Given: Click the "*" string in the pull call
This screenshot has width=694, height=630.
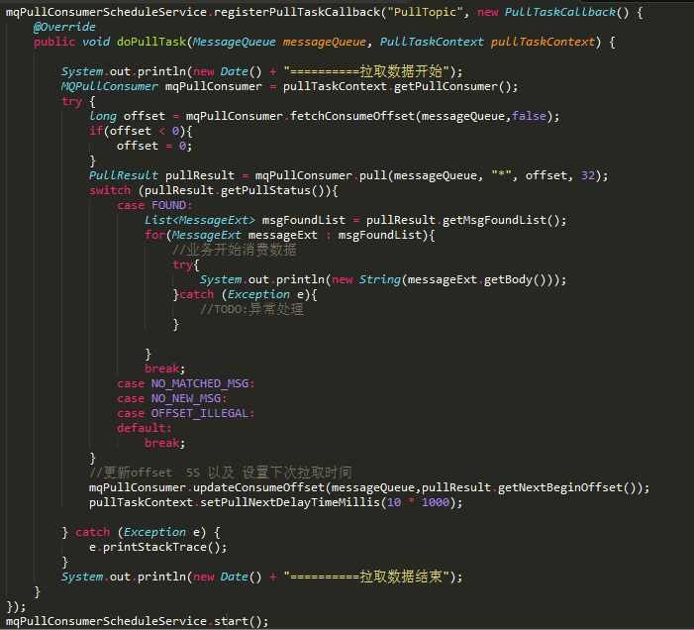Looking at the screenshot, I should (502, 175).
